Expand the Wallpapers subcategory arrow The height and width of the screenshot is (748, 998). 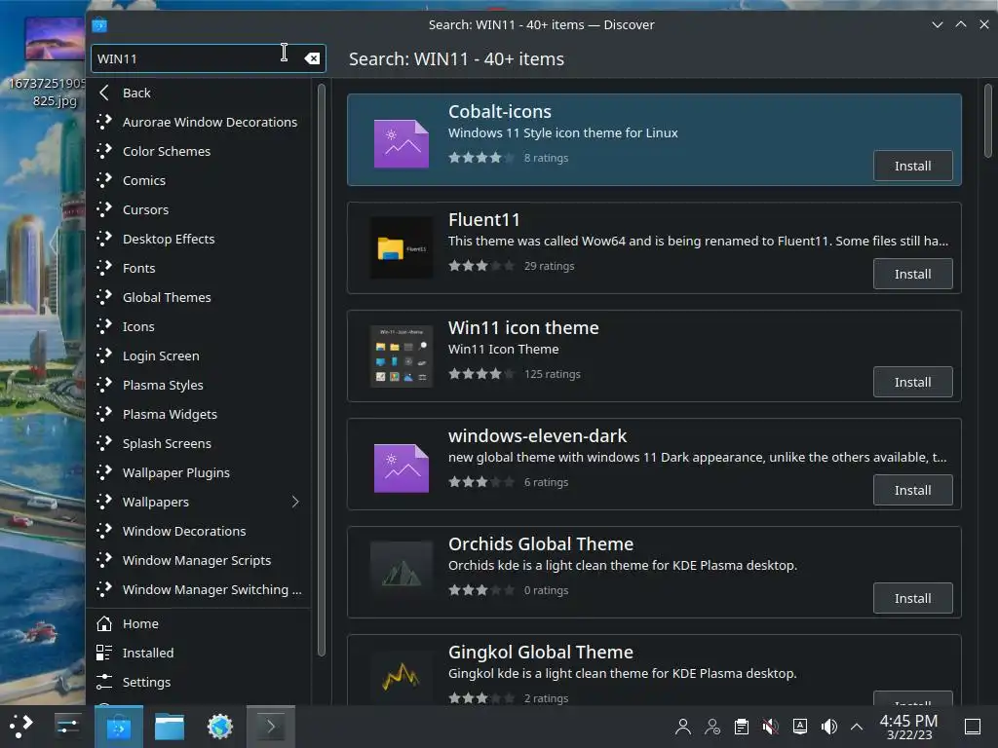coord(295,502)
